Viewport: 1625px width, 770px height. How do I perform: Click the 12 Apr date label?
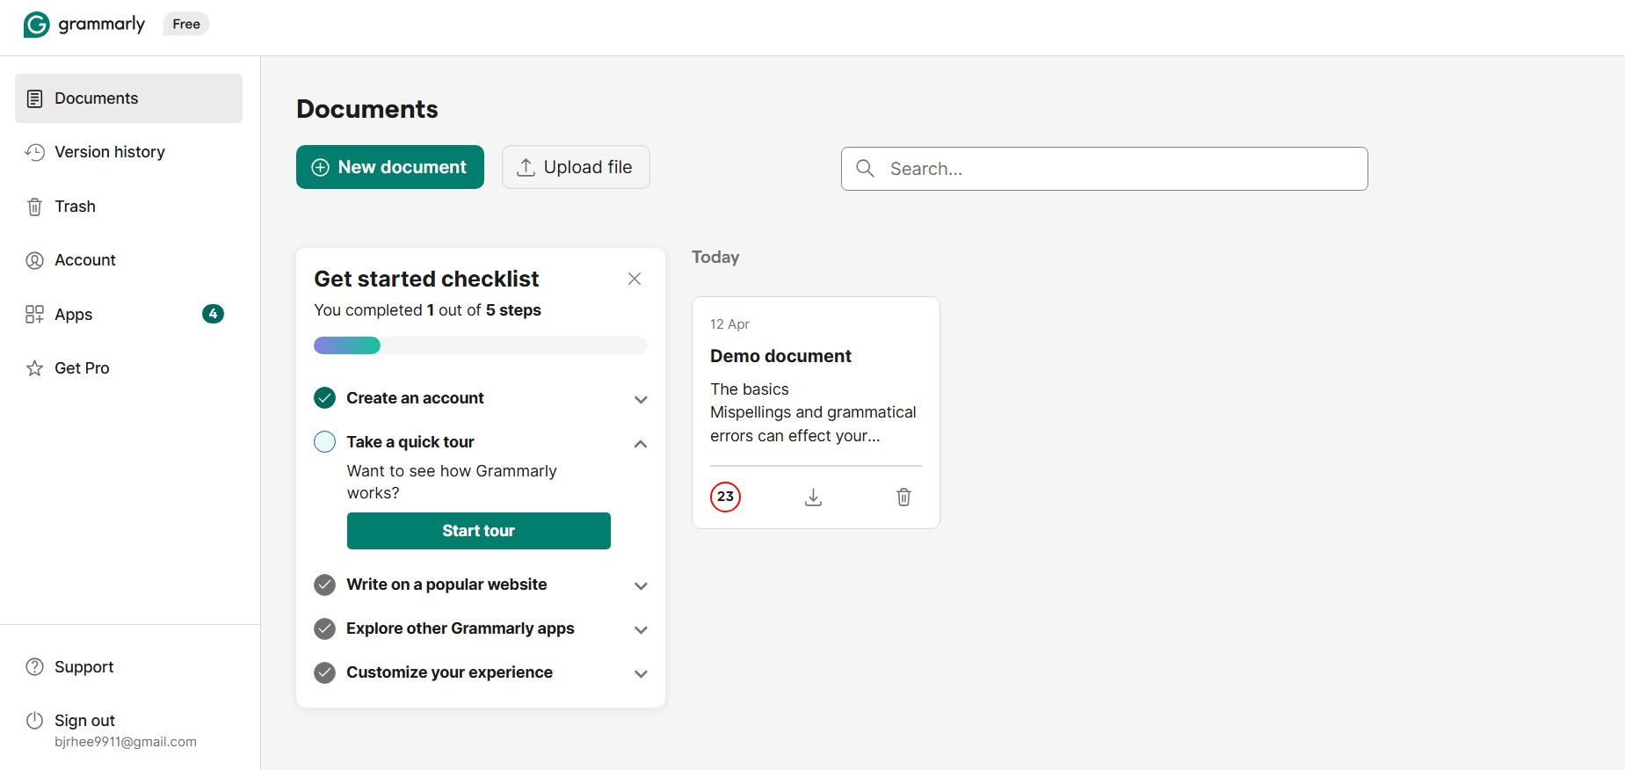point(729,324)
